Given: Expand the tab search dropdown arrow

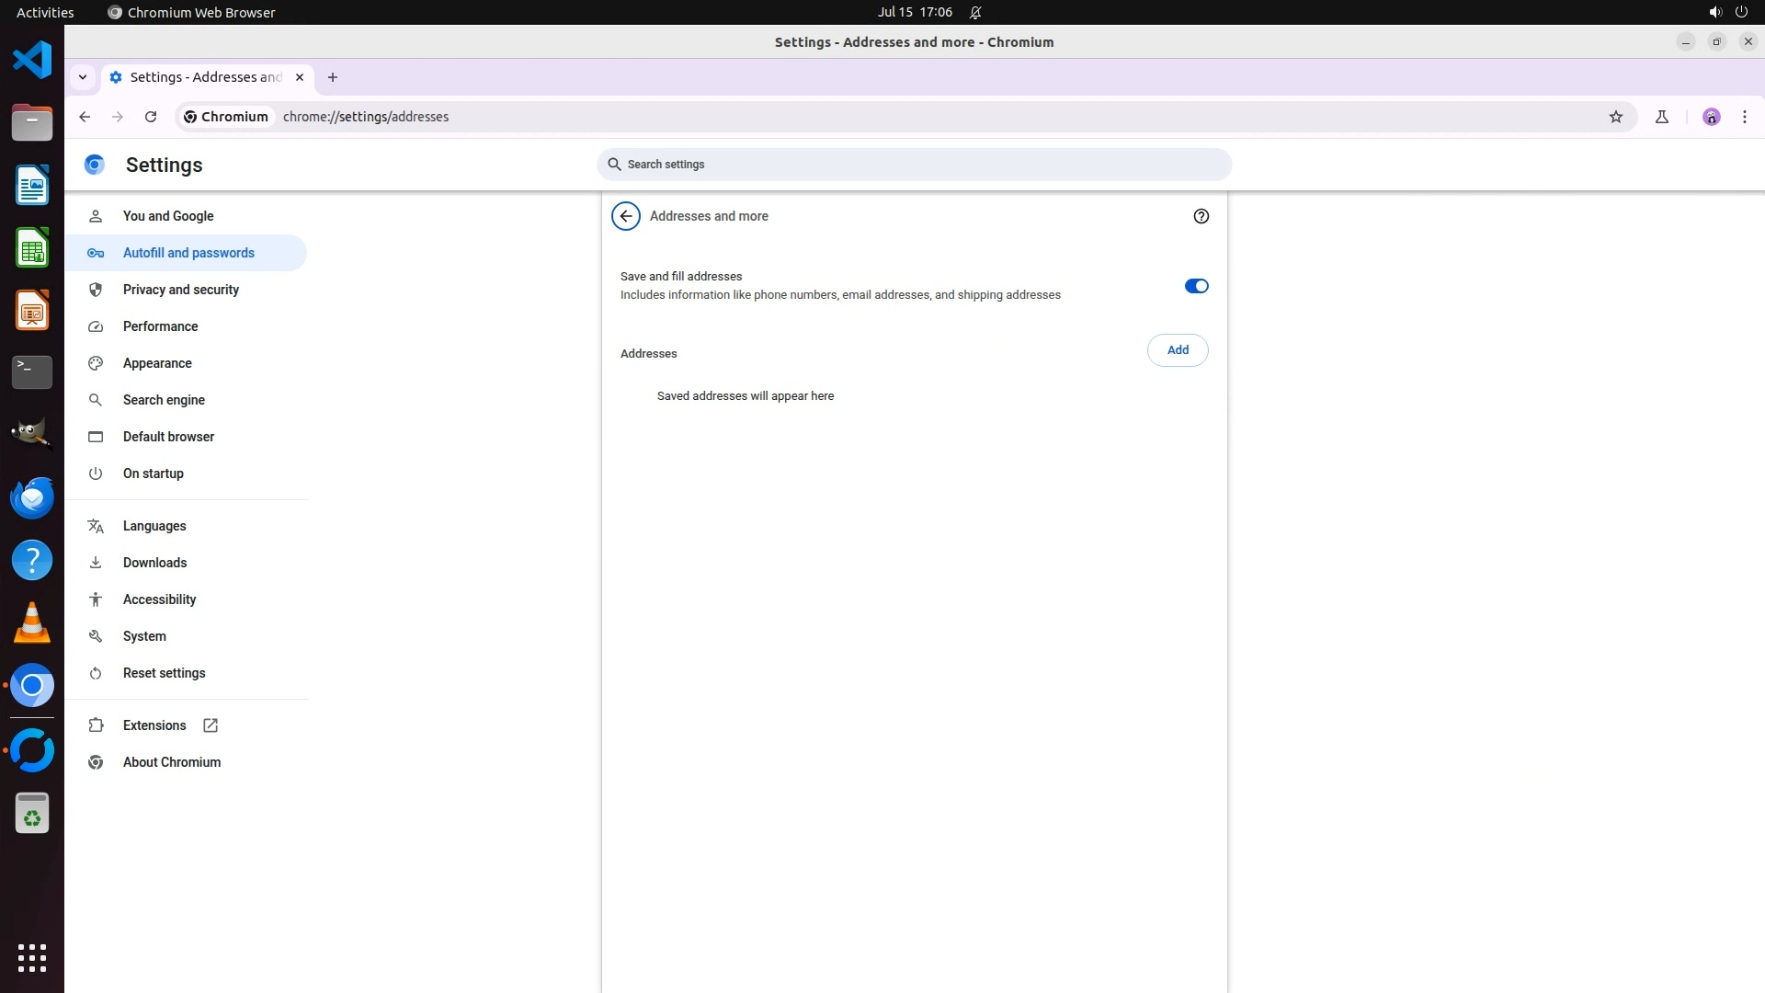Looking at the screenshot, I should click(83, 77).
